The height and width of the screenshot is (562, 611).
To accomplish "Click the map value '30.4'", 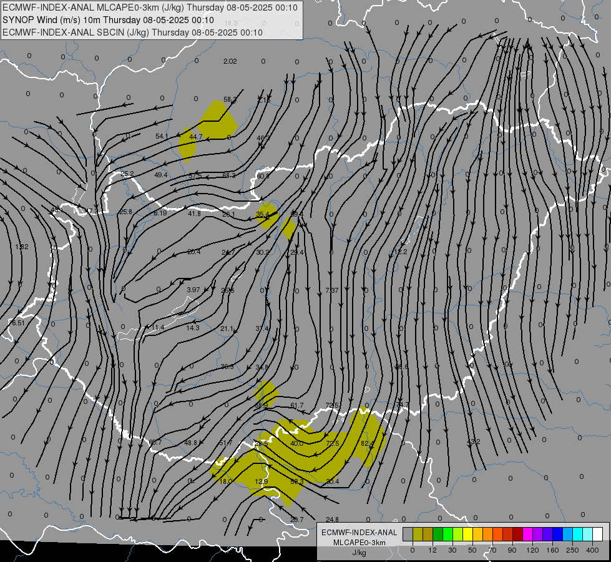I will 332,481.
